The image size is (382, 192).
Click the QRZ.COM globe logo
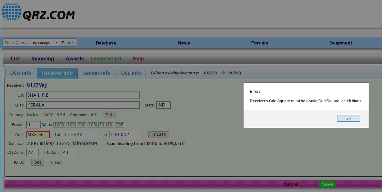click(12, 12)
